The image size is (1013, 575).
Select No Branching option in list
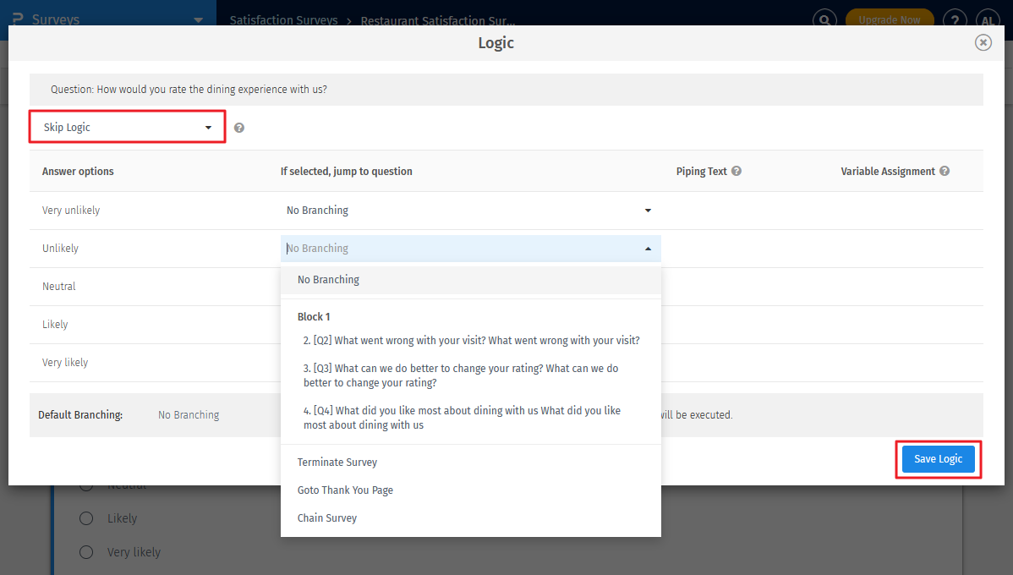pos(470,280)
